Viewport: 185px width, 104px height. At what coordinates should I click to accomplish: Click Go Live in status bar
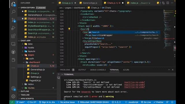pos(146,102)
